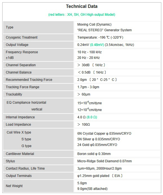163x195 pixels.
Task: Select the 24 Gold coil wire entry
Action: coord(97,145)
